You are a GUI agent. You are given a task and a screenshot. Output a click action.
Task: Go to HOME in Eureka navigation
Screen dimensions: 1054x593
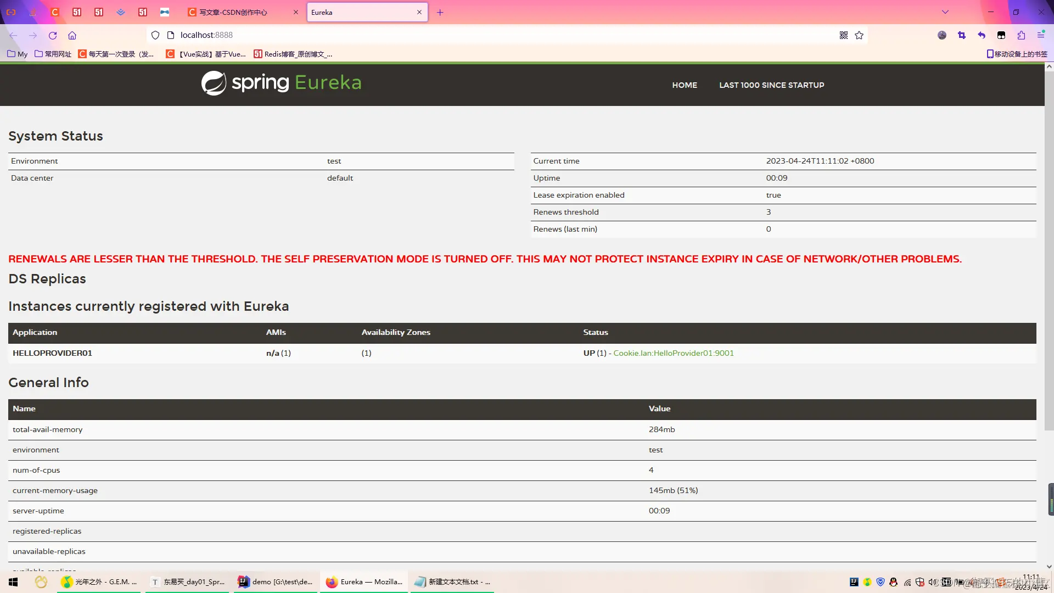click(685, 85)
